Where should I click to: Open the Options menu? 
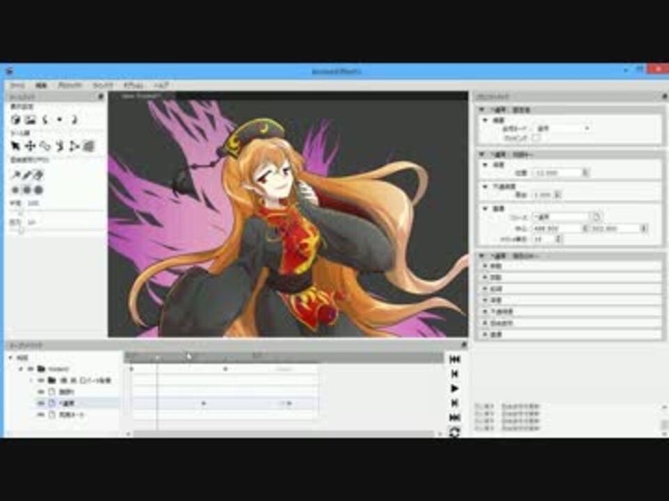point(133,85)
